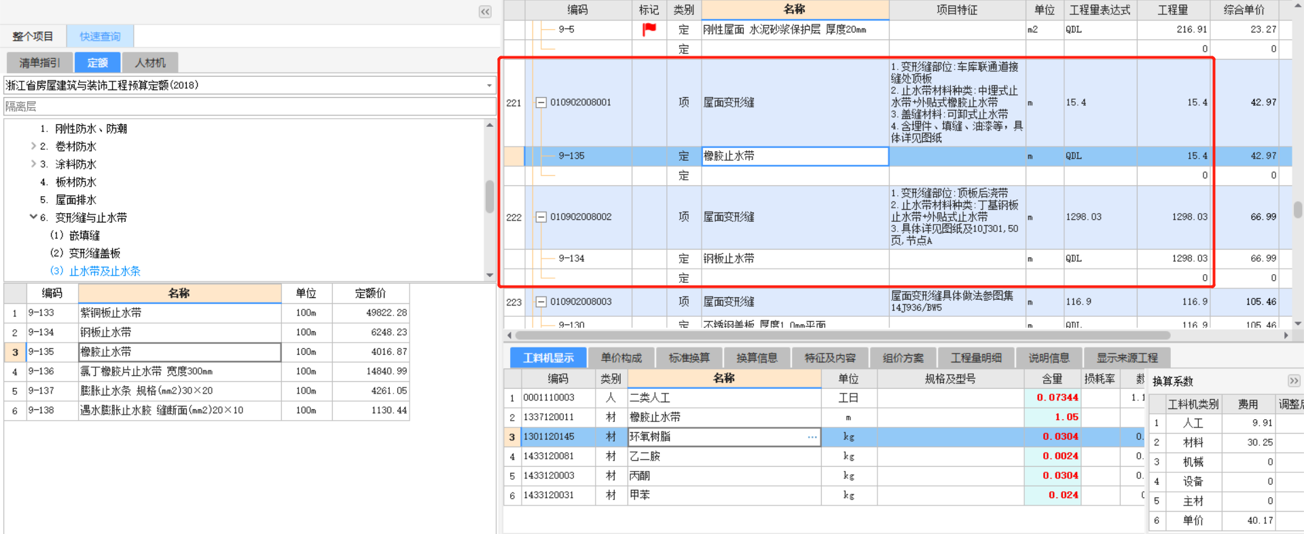Click the 含量 column header
This screenshot has width=1304, height=534.
pos(1052,379)
